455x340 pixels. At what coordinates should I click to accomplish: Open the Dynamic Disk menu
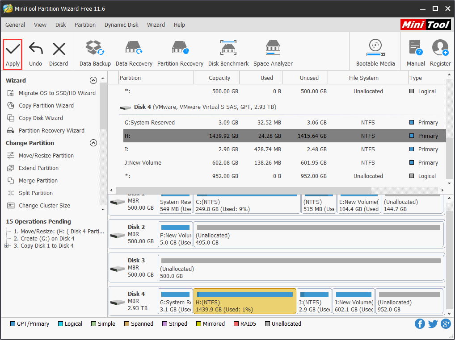tap(121, 25)
